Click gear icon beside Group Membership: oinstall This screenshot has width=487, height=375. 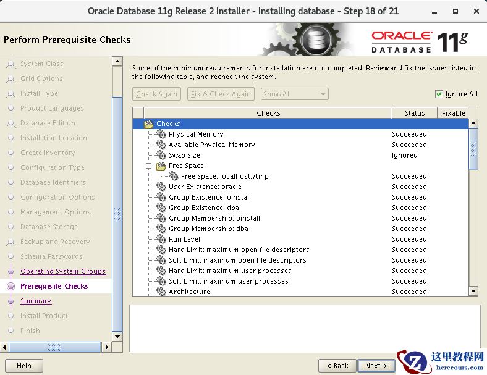coord(161,218)
